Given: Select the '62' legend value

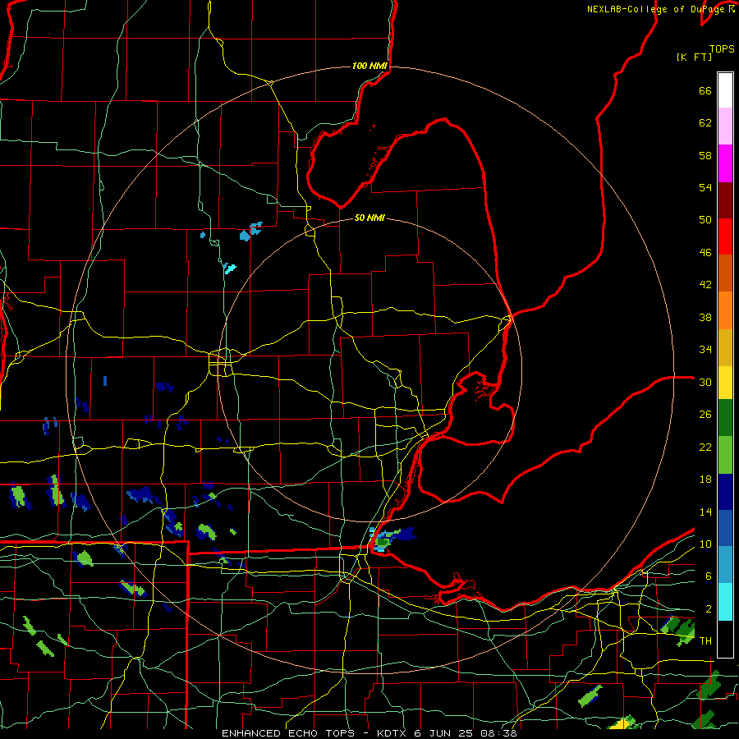Looking at the screenshot, I should pyautogui.click(x=705, y=123).
